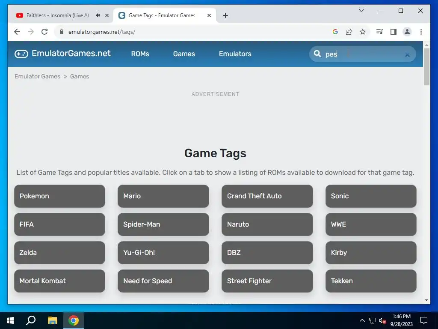The width and height of the screenshot is (438, 329).
Task: Open the Kirby tag
Action: point(371,253)
